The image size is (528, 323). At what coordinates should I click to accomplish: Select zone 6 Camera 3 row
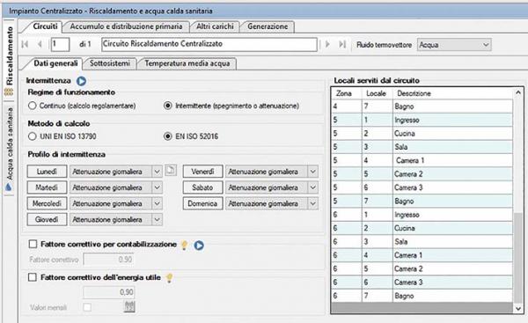422,283
